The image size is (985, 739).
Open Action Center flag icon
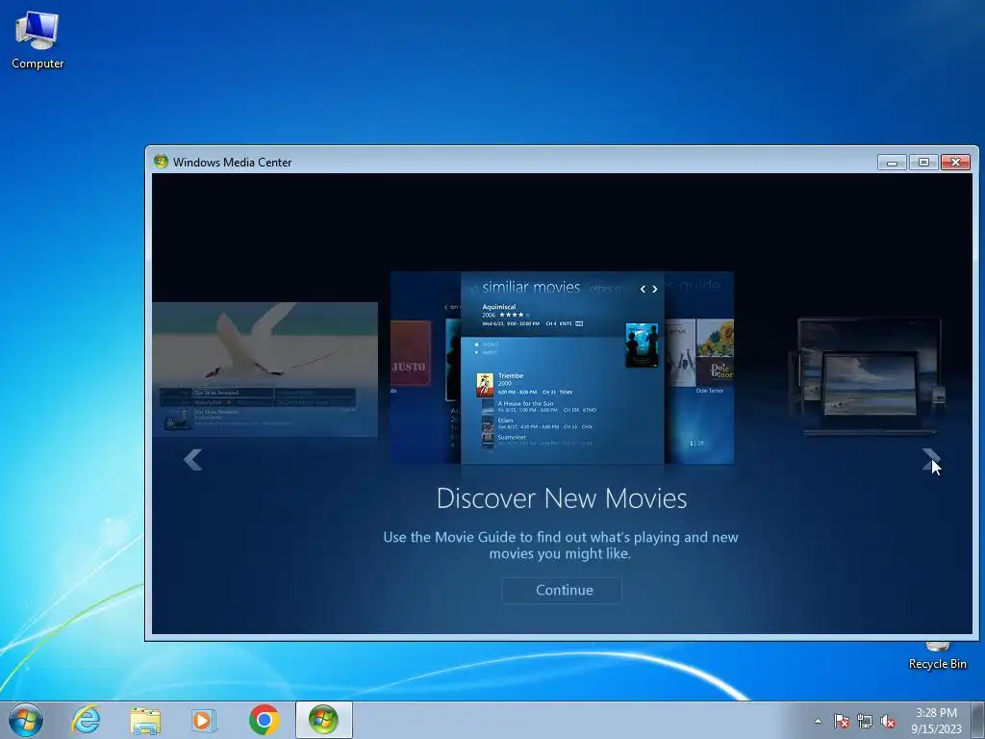click(842, 721)
